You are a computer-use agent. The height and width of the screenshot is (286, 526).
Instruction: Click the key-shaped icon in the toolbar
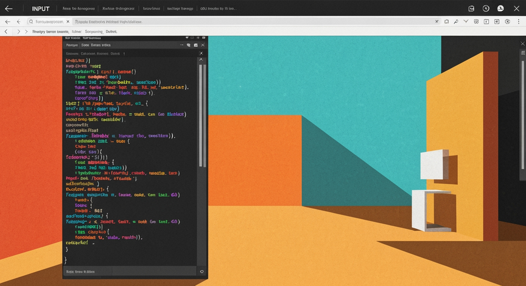pos(456,21)
